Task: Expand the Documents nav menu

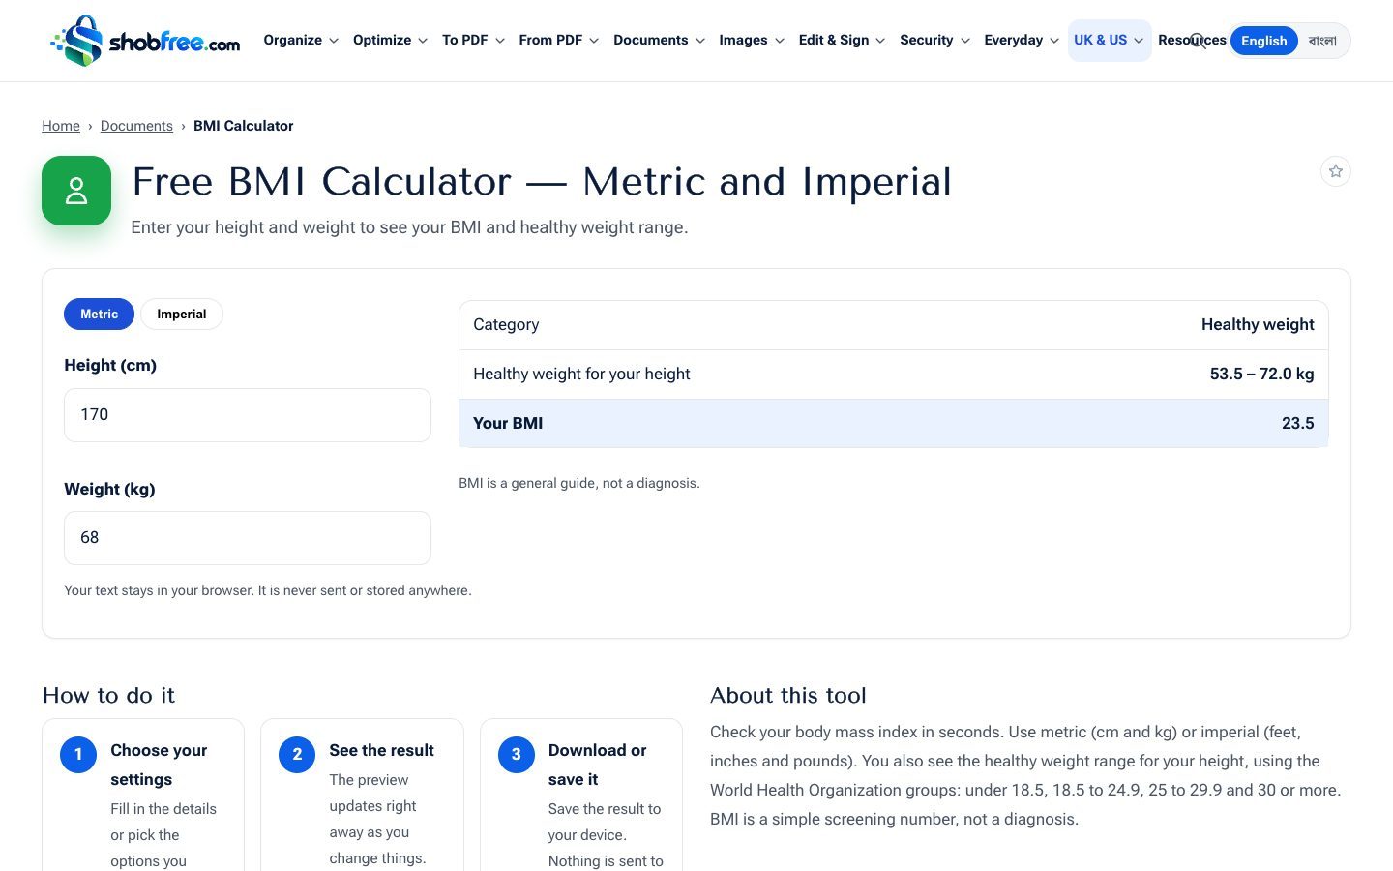Action: tap(659, 41)
